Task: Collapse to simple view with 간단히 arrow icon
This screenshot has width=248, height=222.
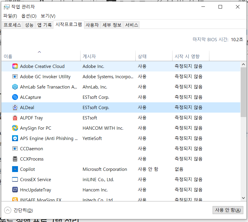Action: [8, 210]
